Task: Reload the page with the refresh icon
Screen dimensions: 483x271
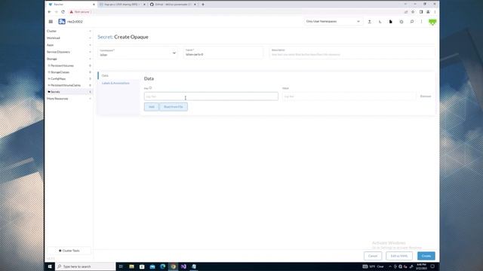Action: [63, 12]
